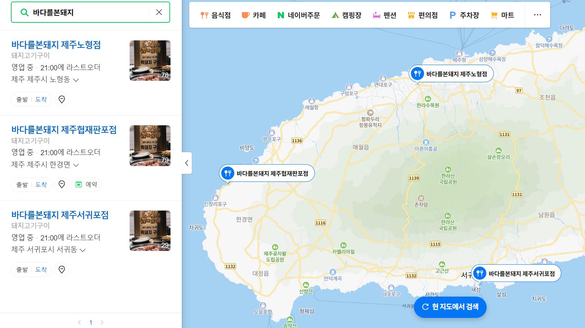
Task: View photo thumbnail of 제주서귀포점 with 29
Action: click(x=150, y=231)
